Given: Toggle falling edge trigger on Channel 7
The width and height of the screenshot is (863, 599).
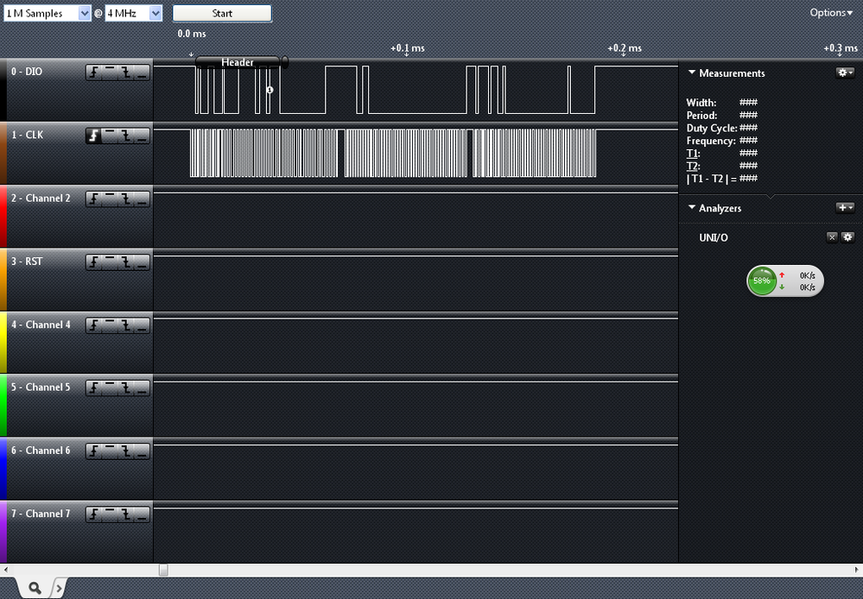Looking at the screenshot, I should tap(126, 513).
